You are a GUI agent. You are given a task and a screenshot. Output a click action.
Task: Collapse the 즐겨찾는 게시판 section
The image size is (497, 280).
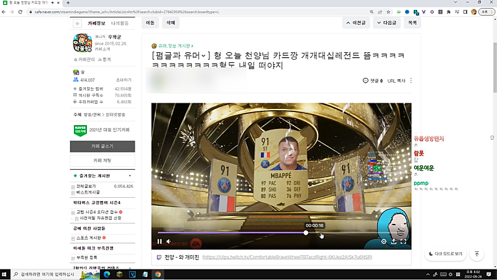coord(130,175)
